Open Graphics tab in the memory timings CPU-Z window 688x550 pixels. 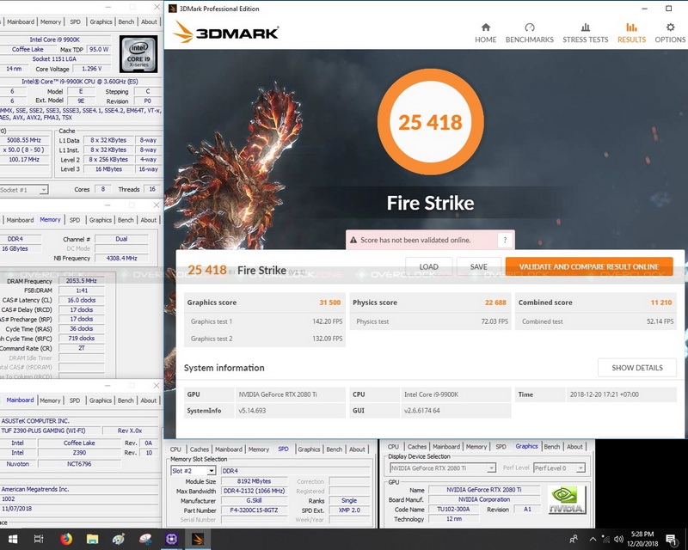[x=100, y=220]
